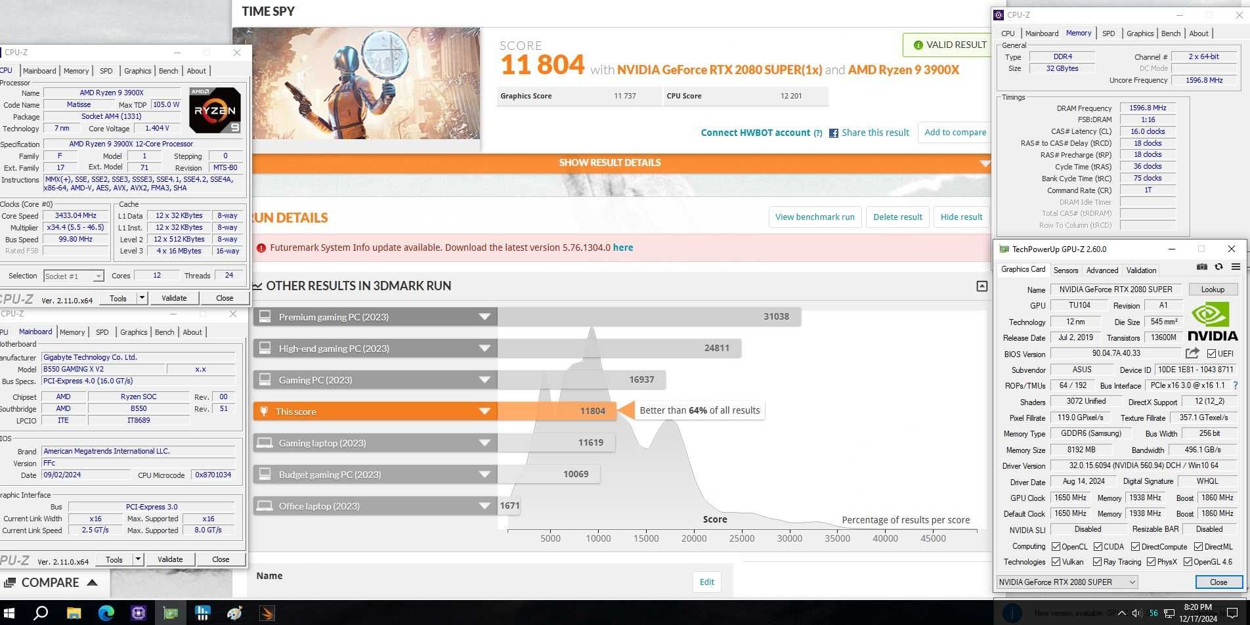
Task: Click the volume icon in system tray
Action: (1137, 613)
